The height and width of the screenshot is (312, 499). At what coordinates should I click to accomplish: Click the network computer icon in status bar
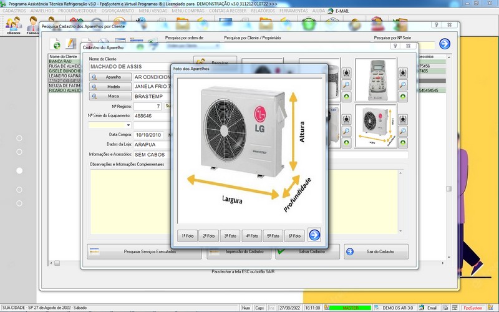[455, 308]
